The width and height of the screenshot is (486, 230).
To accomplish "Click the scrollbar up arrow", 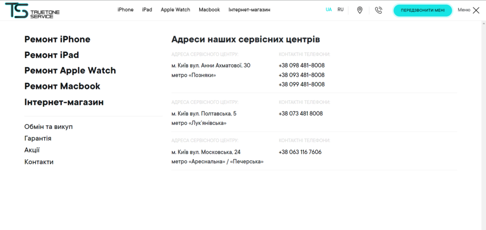I will (x=484, y=23).
